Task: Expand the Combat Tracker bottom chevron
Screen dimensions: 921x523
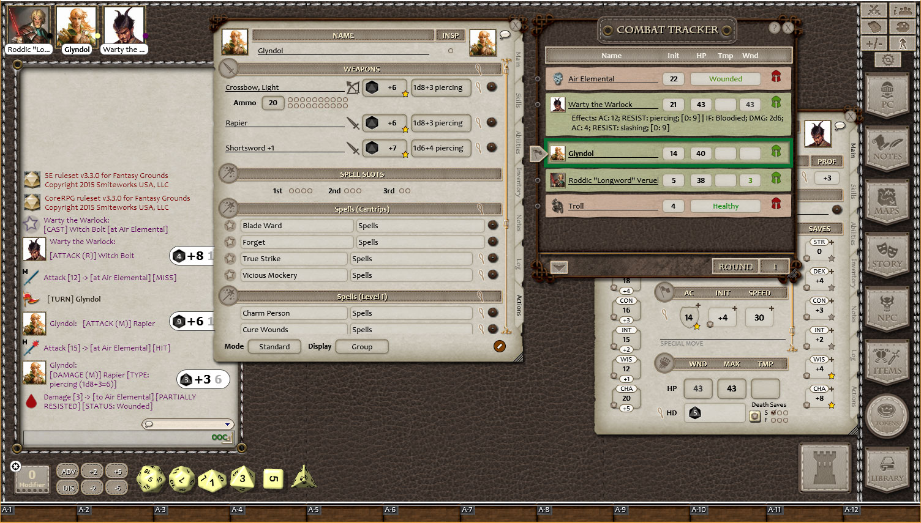Action: (558, 267)
